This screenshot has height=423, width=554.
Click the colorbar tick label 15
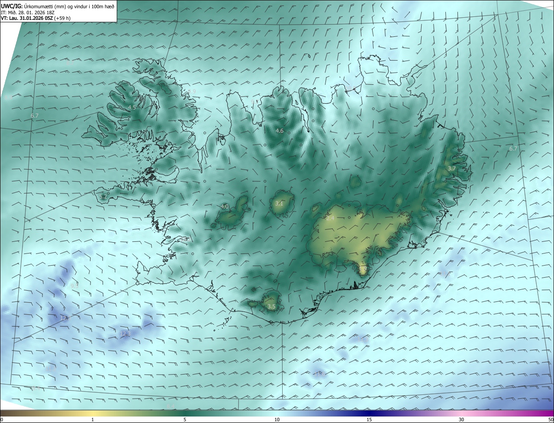[369, 420]
